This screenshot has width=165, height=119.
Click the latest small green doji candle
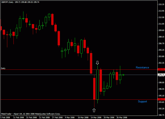(x=123, y=75)
